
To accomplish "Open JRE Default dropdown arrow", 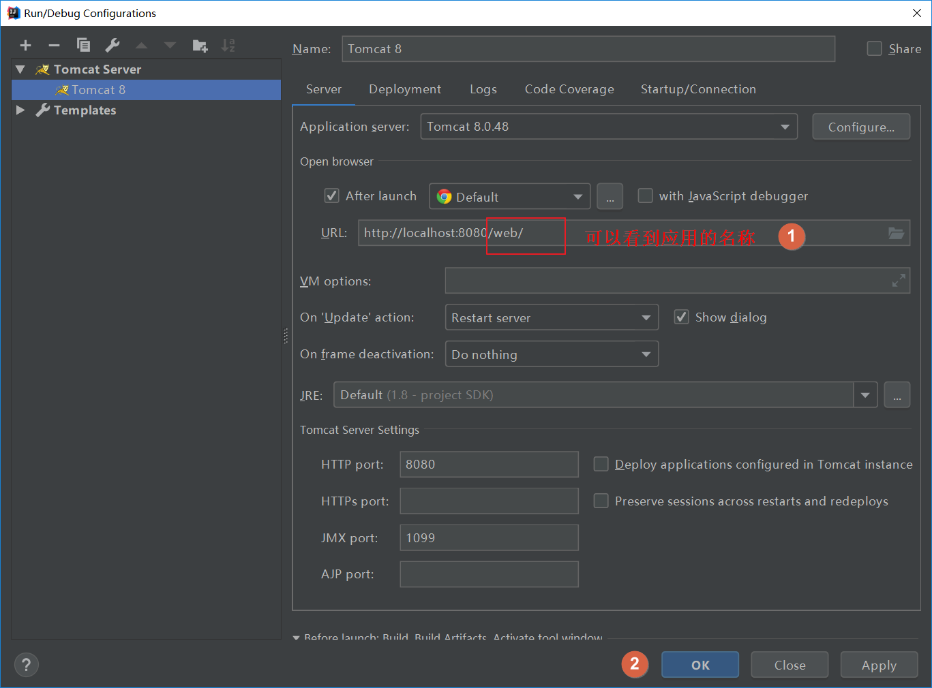I will (x=865, y=395).
